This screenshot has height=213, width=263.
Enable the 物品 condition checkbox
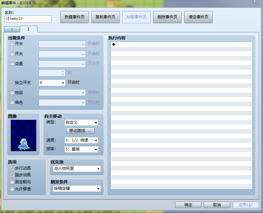pos(12,93)
